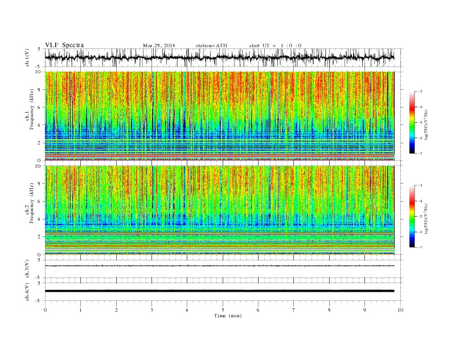Click the 'start UT = 1:0:0' text
Viewport: 451px width, 348px height.
tap(275, 45)
